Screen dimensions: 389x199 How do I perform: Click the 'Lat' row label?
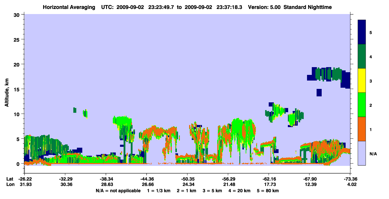point(10,179)
